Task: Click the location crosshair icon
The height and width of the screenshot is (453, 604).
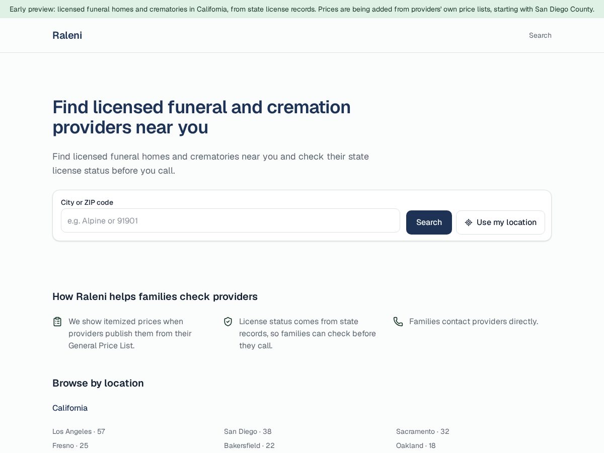Action: (469, 222)
